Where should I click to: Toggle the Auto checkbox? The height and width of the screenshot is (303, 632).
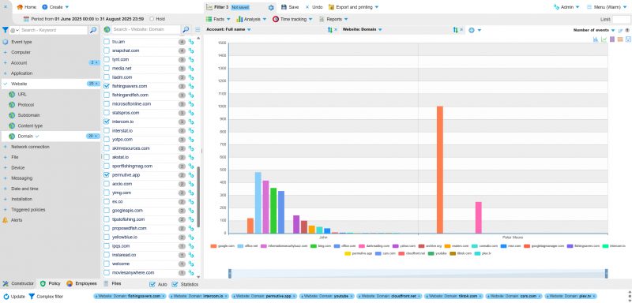click(152, 285)
